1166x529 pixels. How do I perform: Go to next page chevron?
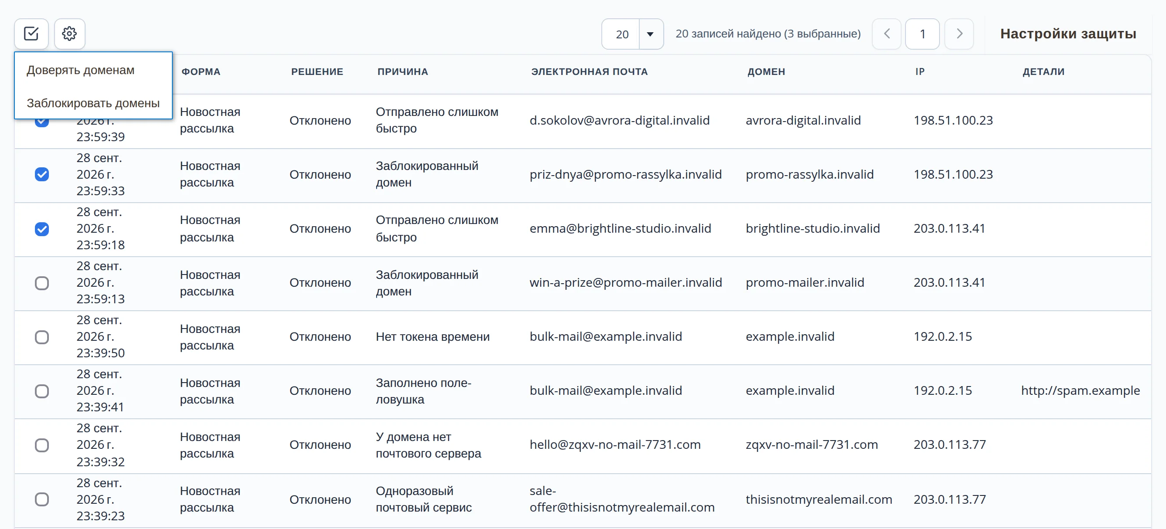pyautogui.click(x=959, y=34)
